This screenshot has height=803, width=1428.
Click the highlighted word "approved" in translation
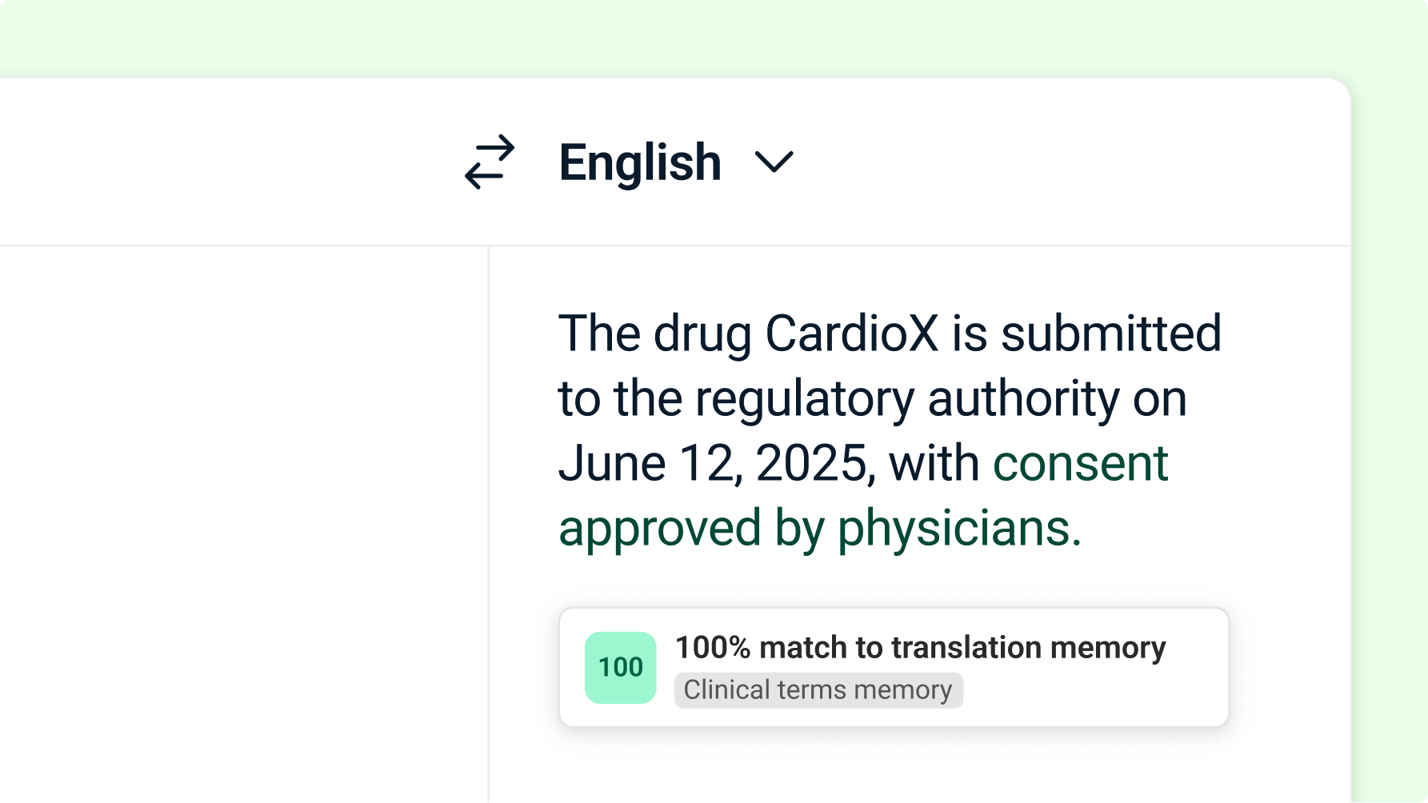659,529
